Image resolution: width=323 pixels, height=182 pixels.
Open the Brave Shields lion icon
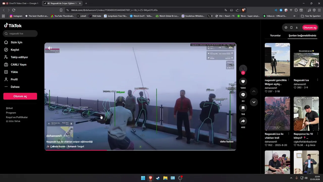coord(243,10)
